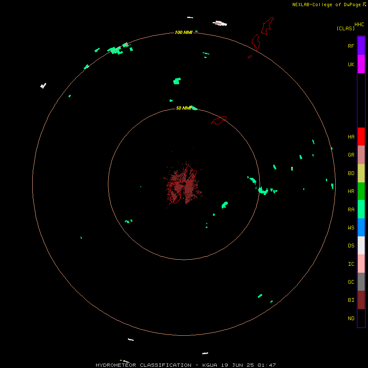Click the large rain echo crossing the 100 NMI ring
This screenshot has width=368, height=368.
(x=115, y=50)
